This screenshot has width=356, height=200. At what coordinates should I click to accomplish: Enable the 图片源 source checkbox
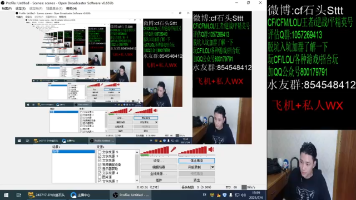click(x=100, y=177)
